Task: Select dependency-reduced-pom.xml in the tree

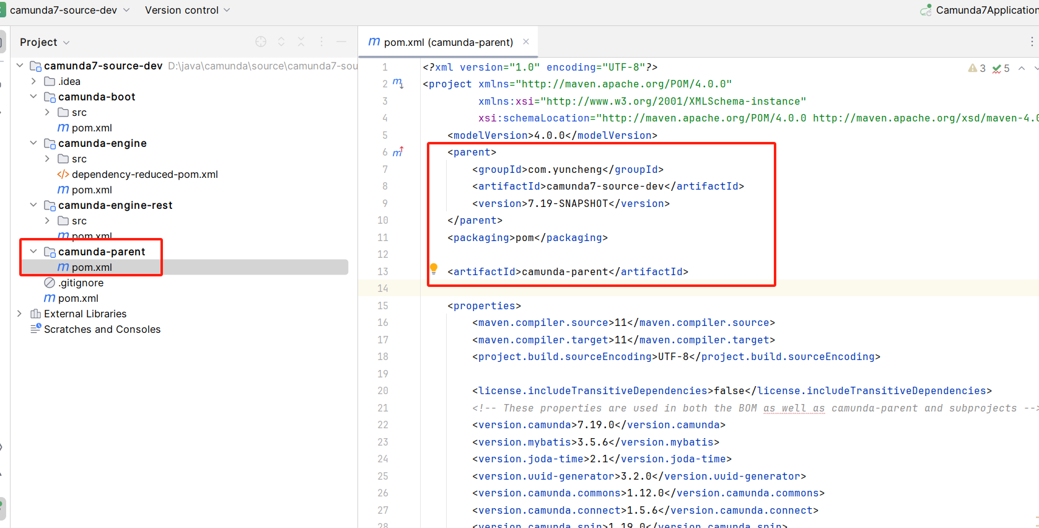Action: [x=144, y=174]
